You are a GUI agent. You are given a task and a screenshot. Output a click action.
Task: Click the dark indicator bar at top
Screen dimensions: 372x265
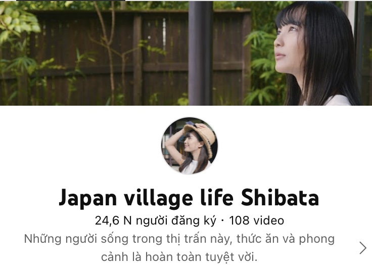71,1
